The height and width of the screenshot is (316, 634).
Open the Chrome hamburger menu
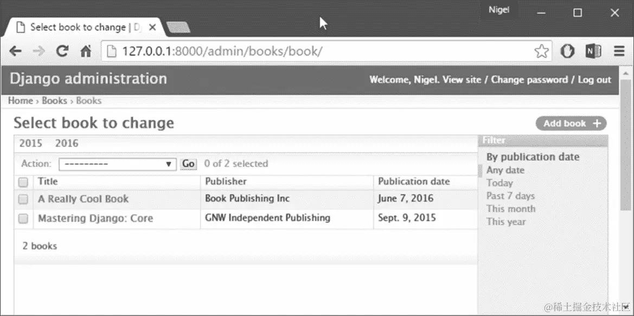[x=619, y=51]
